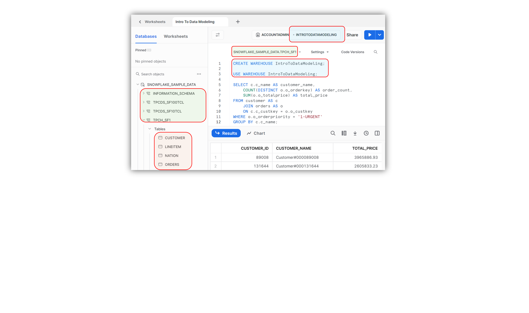Run the query with play button
The height and width of the screenshot is (313, 529).
pos(370,35)
